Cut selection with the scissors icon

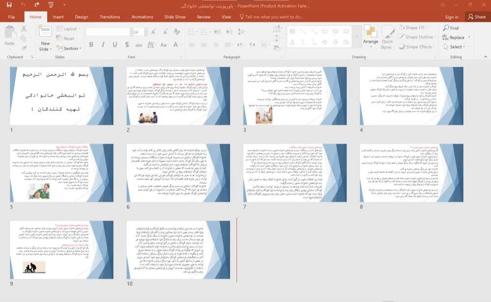tap(24, 28)
